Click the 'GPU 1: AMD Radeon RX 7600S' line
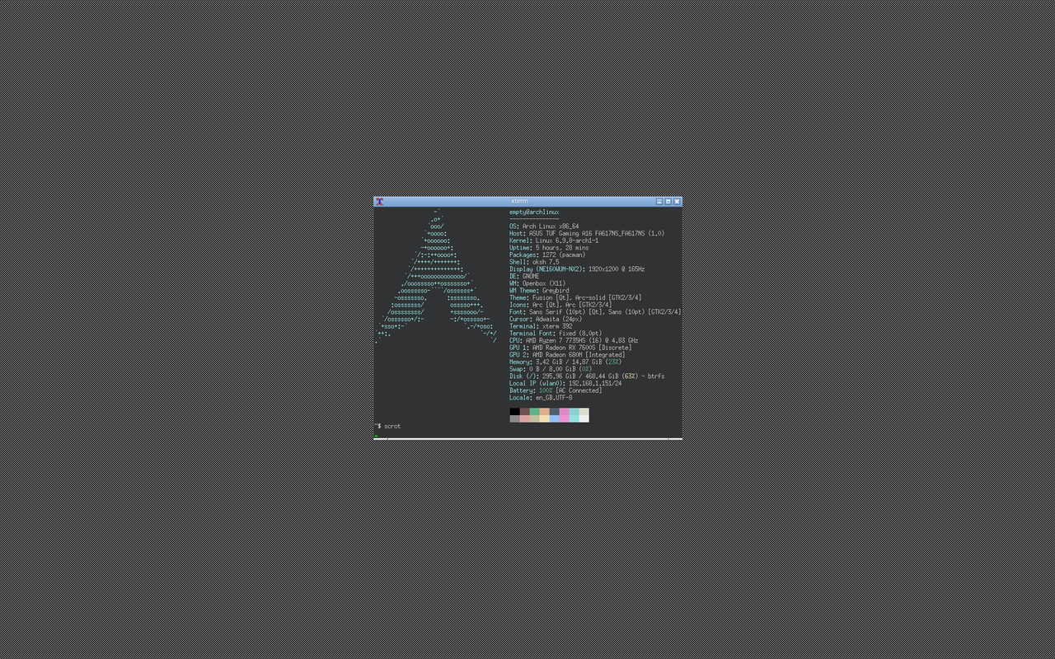 [x=570, y=348]
